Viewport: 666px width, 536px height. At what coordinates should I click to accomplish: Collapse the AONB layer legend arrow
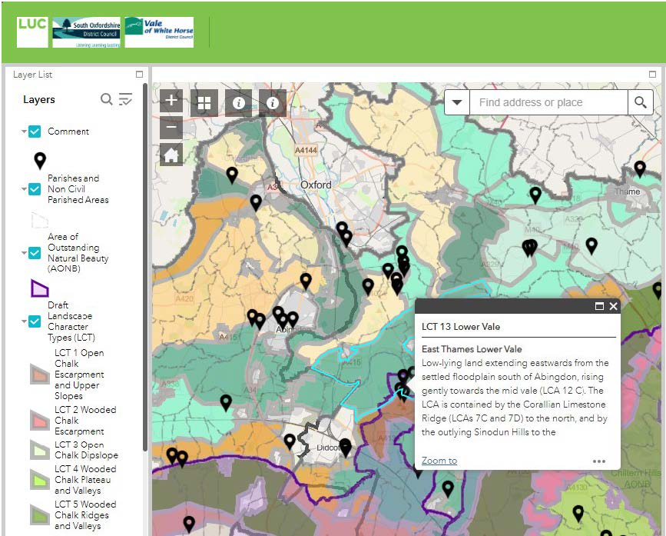24,253
